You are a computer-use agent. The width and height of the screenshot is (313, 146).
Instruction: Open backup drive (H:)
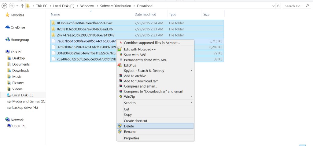25,107
